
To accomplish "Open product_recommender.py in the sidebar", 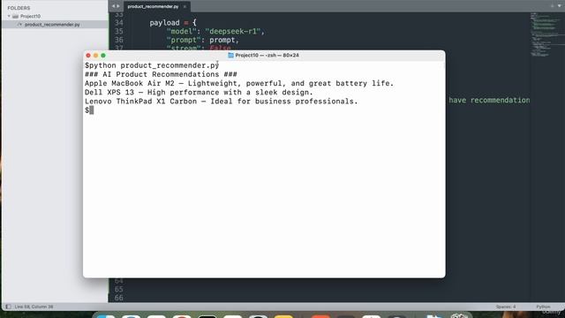I will click(x=52, y=25).
